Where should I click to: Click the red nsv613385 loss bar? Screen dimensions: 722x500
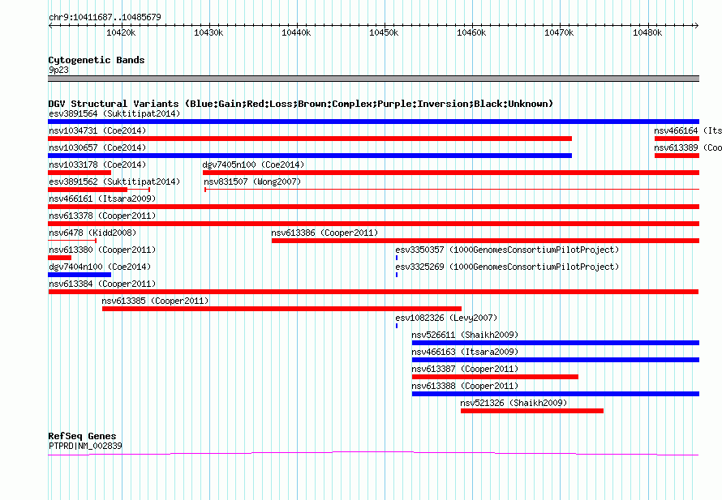[281, 309]
